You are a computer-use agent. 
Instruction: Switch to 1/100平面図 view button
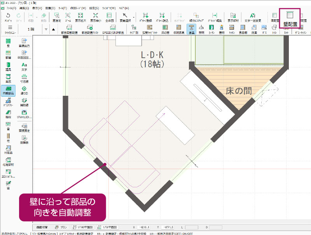click(83, 227)
